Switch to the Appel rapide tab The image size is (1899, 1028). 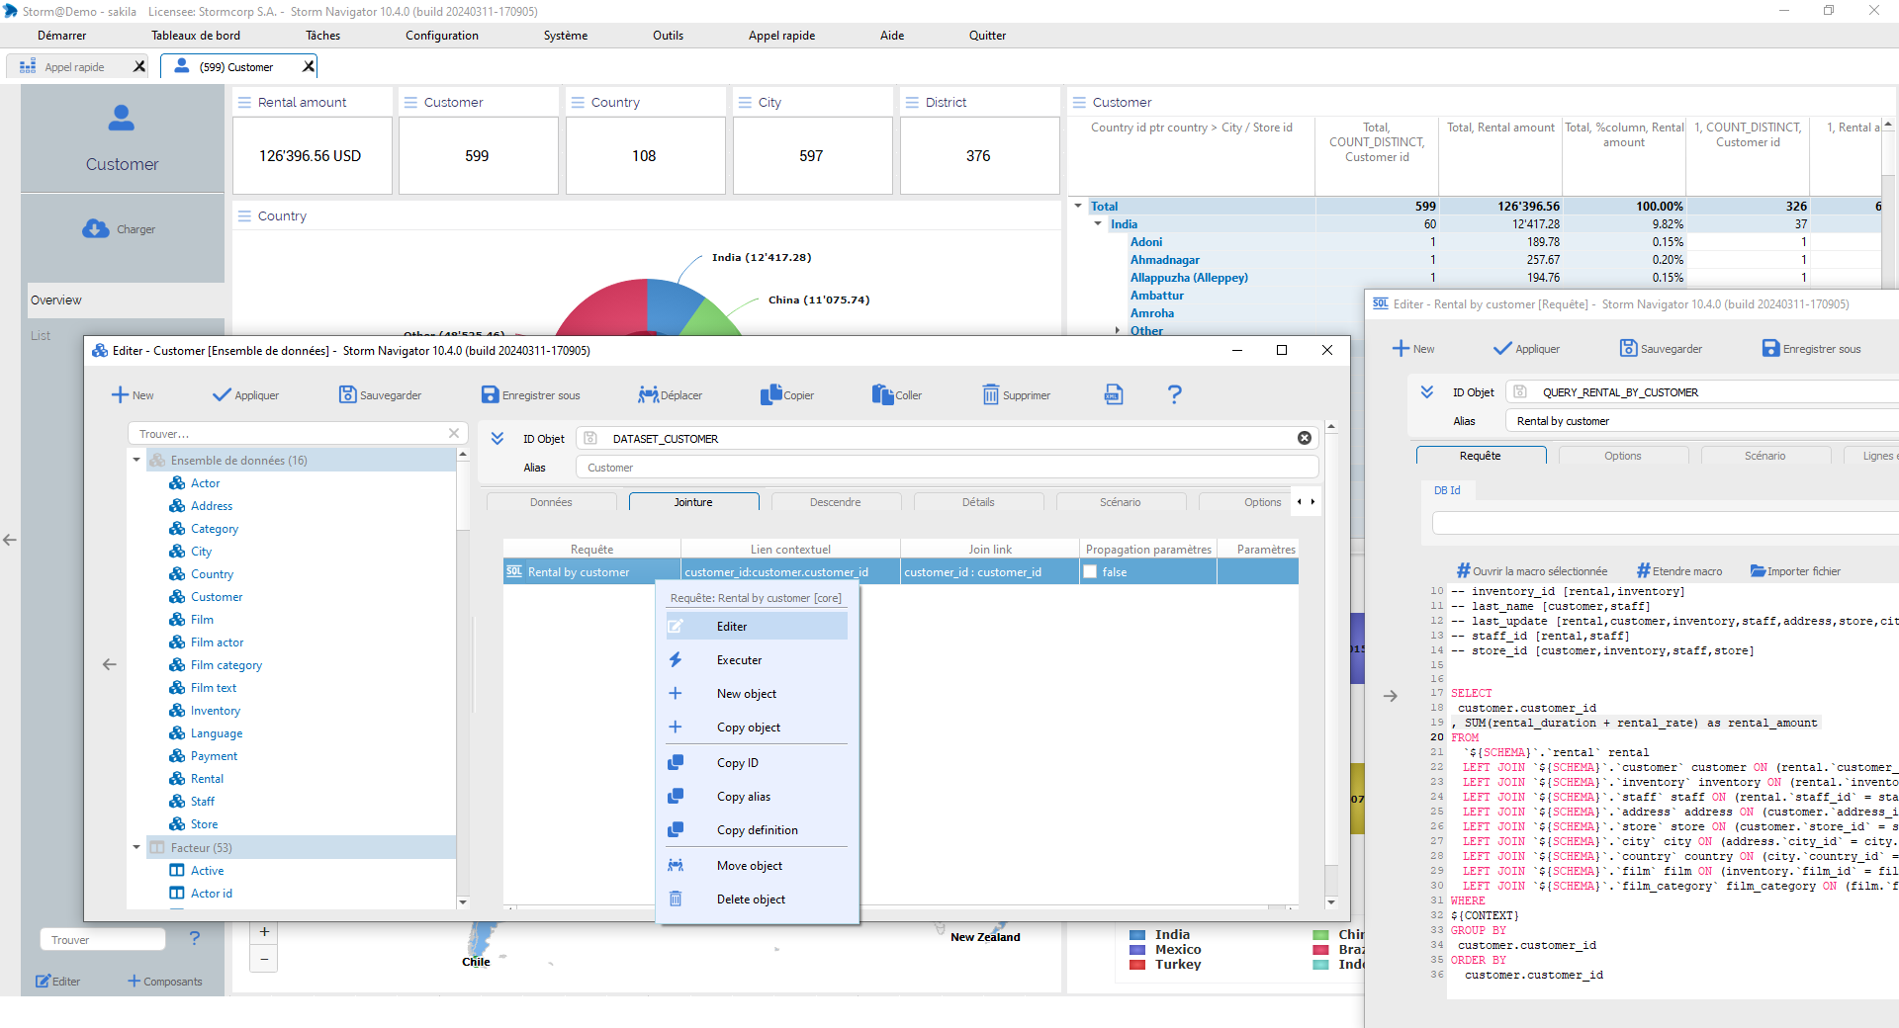pyautogui.click(x=74, y=67)
